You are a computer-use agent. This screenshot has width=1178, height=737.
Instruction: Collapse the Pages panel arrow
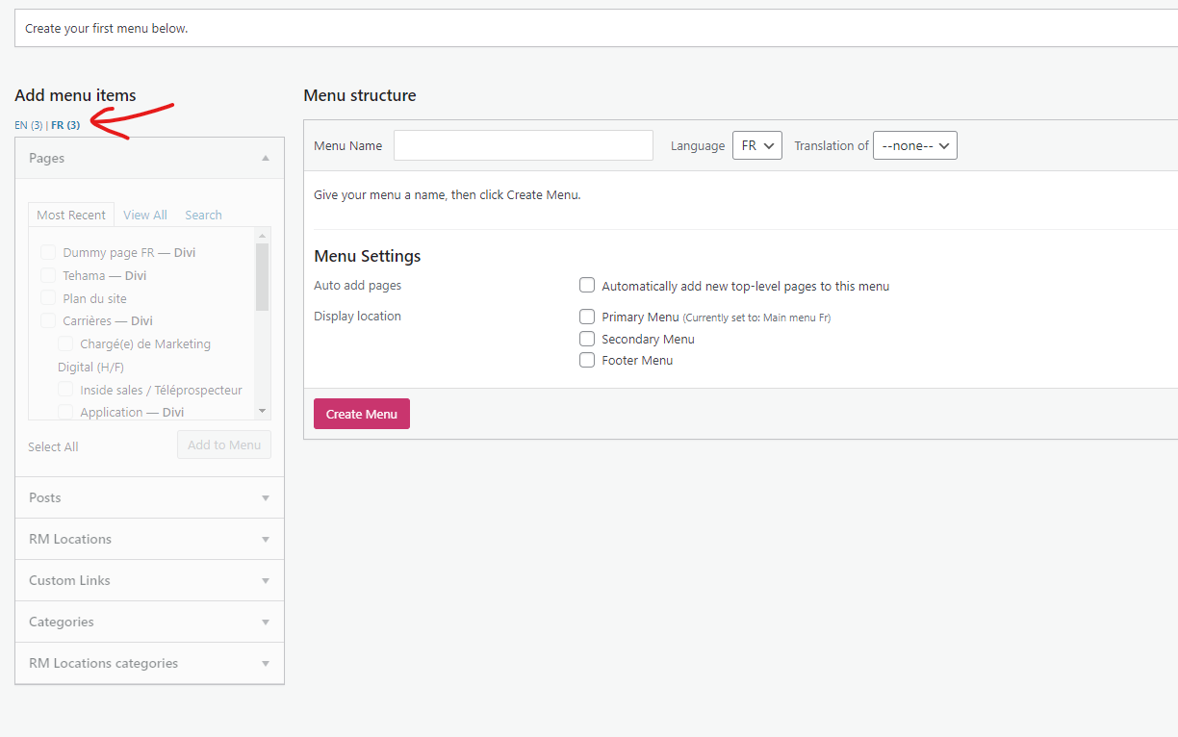tap(266, 158)
